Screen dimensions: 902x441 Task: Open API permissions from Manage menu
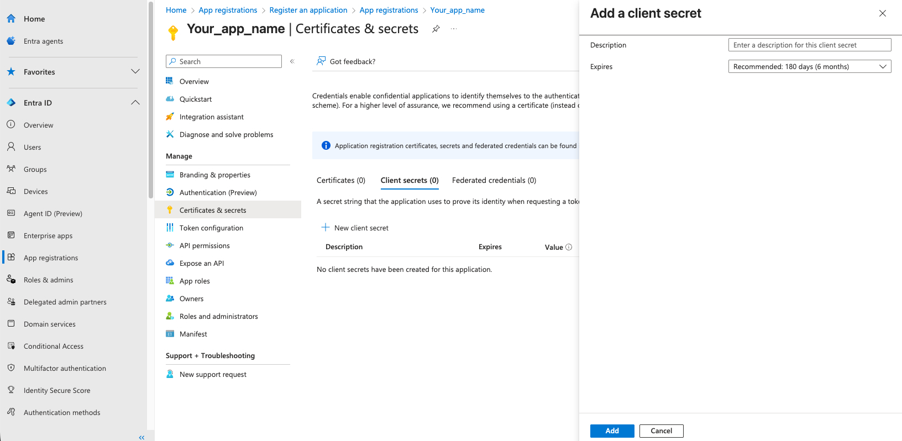pyautogui.click(x=204, y=245)
